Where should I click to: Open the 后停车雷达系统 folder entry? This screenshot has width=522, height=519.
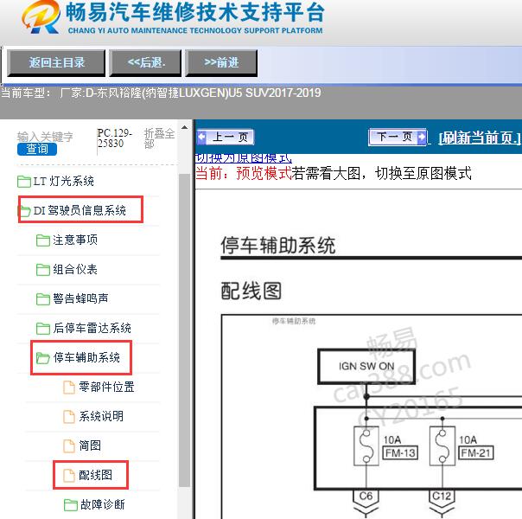(92, 328)
